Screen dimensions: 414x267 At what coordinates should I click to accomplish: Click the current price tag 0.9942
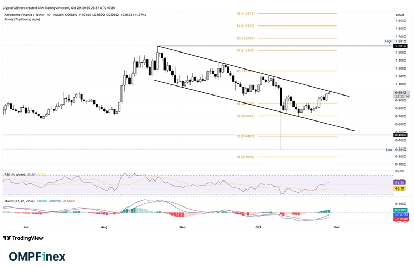tap(401, 92)
